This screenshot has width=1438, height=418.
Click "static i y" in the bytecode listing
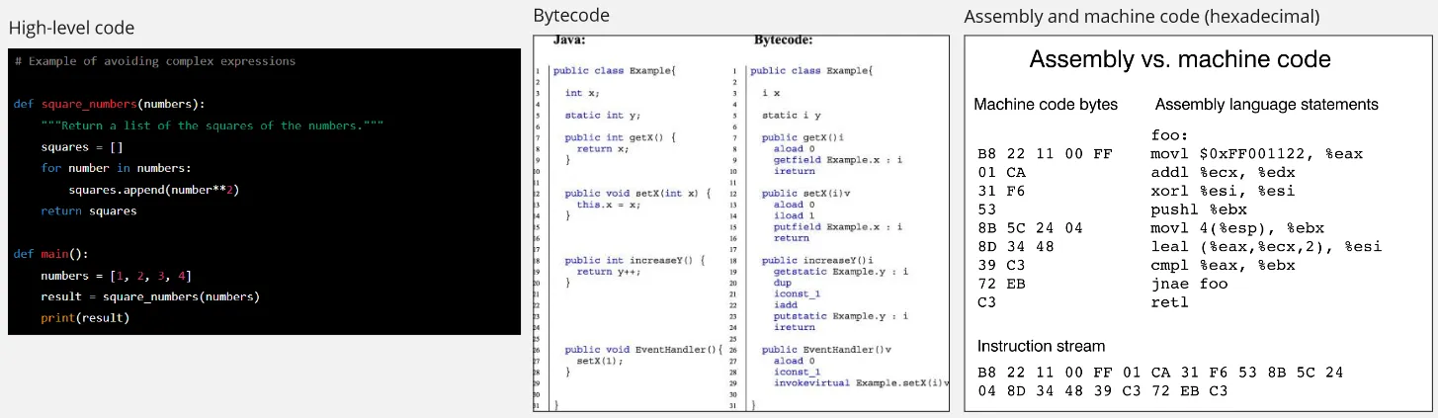793,115
